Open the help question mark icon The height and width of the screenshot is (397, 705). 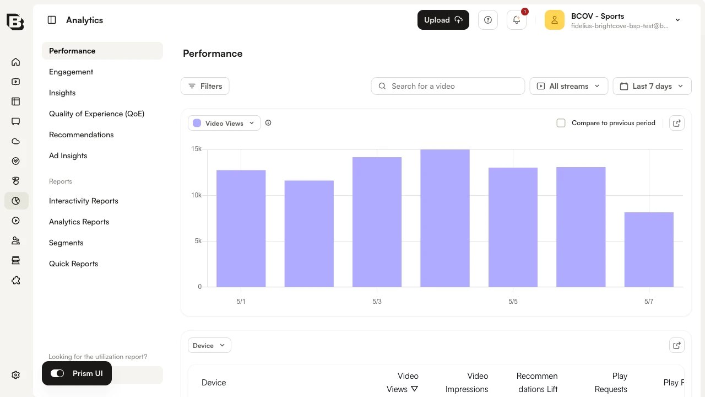pos(488,20)
